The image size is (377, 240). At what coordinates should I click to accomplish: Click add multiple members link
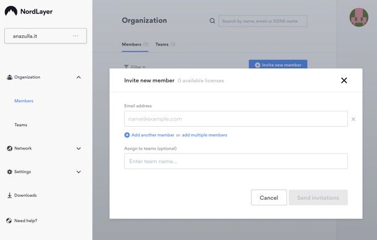[205, 135]
